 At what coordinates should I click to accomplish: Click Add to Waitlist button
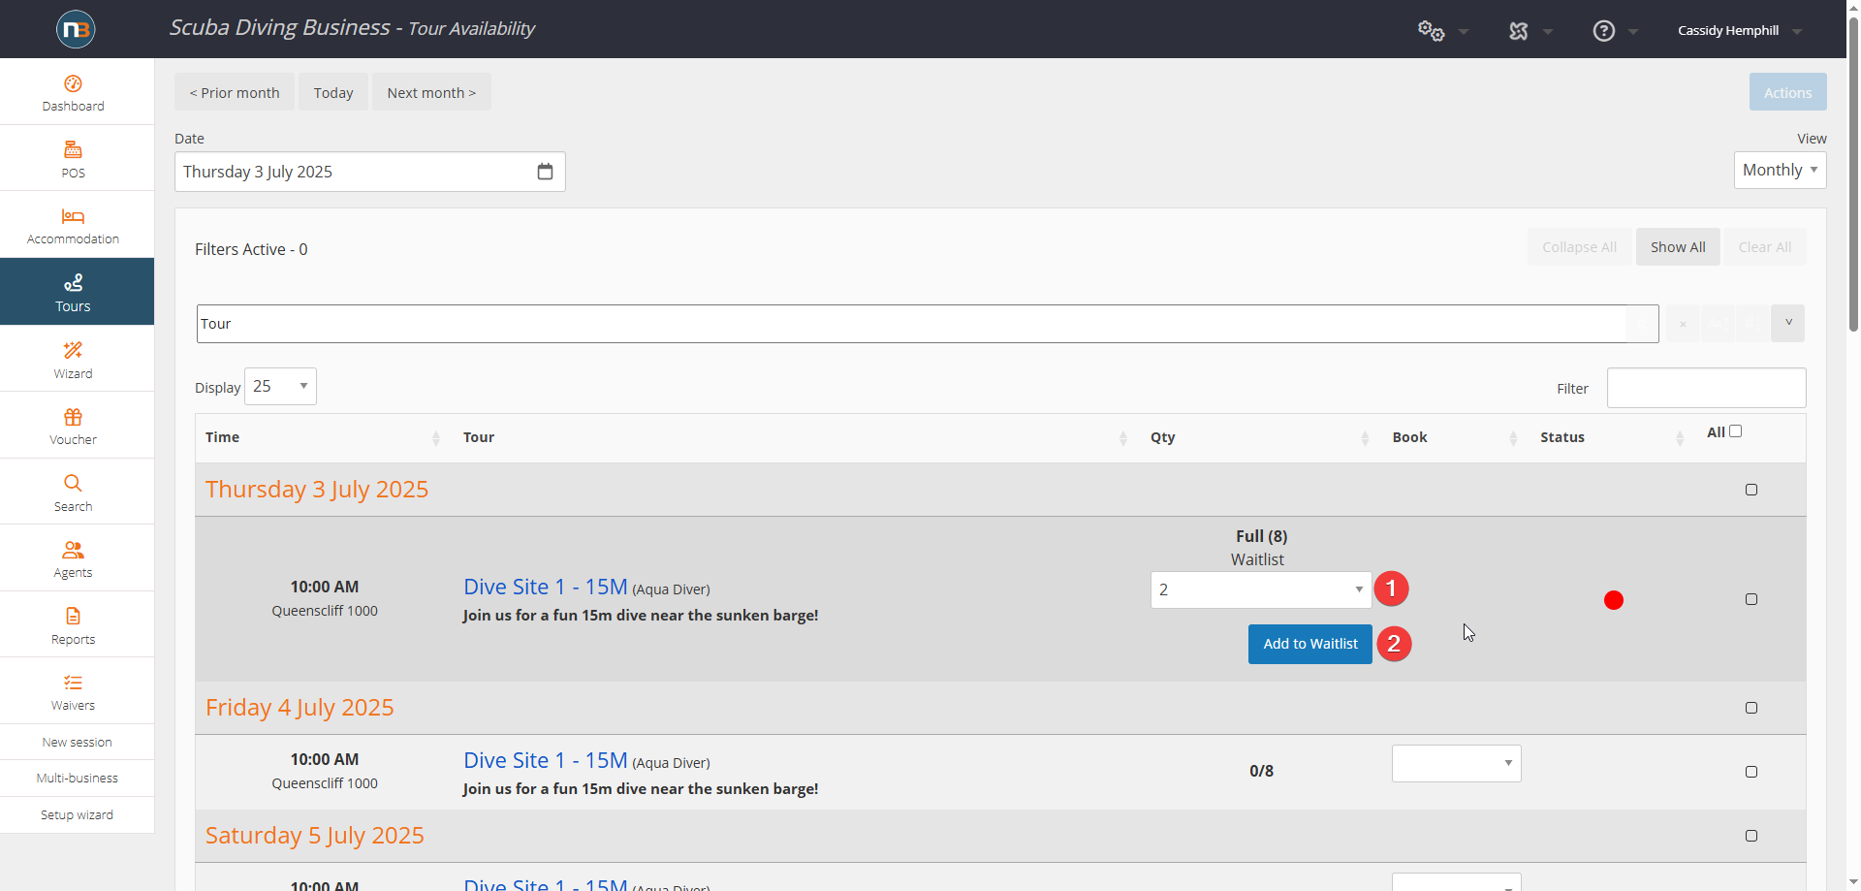[1310, 644]
